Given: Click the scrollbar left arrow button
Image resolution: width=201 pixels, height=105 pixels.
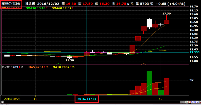Looking at the screenshot, I should click(3, 102).
